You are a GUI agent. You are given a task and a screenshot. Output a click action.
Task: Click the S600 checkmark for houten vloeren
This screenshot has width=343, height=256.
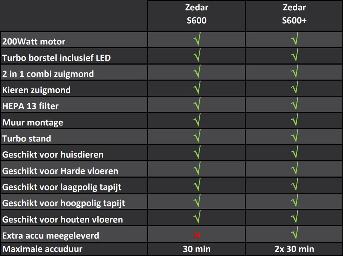pyautogui.click(x=197, y=217)
